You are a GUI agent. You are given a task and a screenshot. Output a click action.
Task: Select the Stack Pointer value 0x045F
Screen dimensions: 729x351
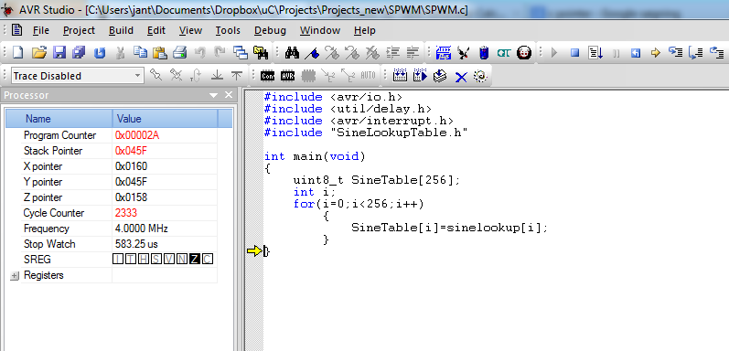[x=131, y=151]
